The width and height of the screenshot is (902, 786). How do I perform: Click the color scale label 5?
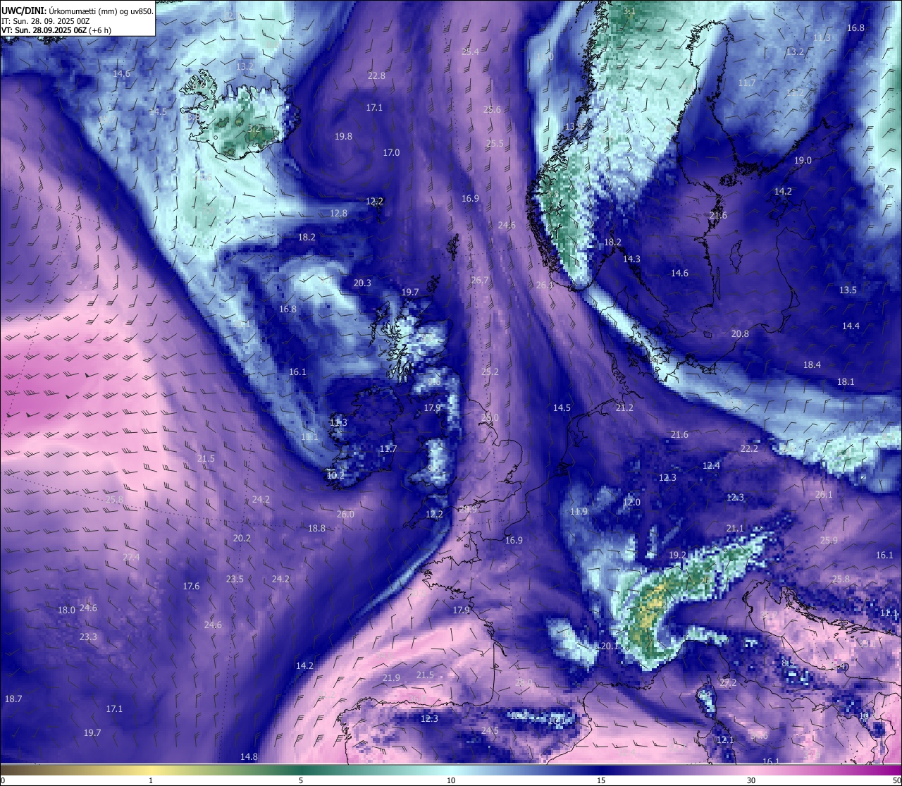301,780
